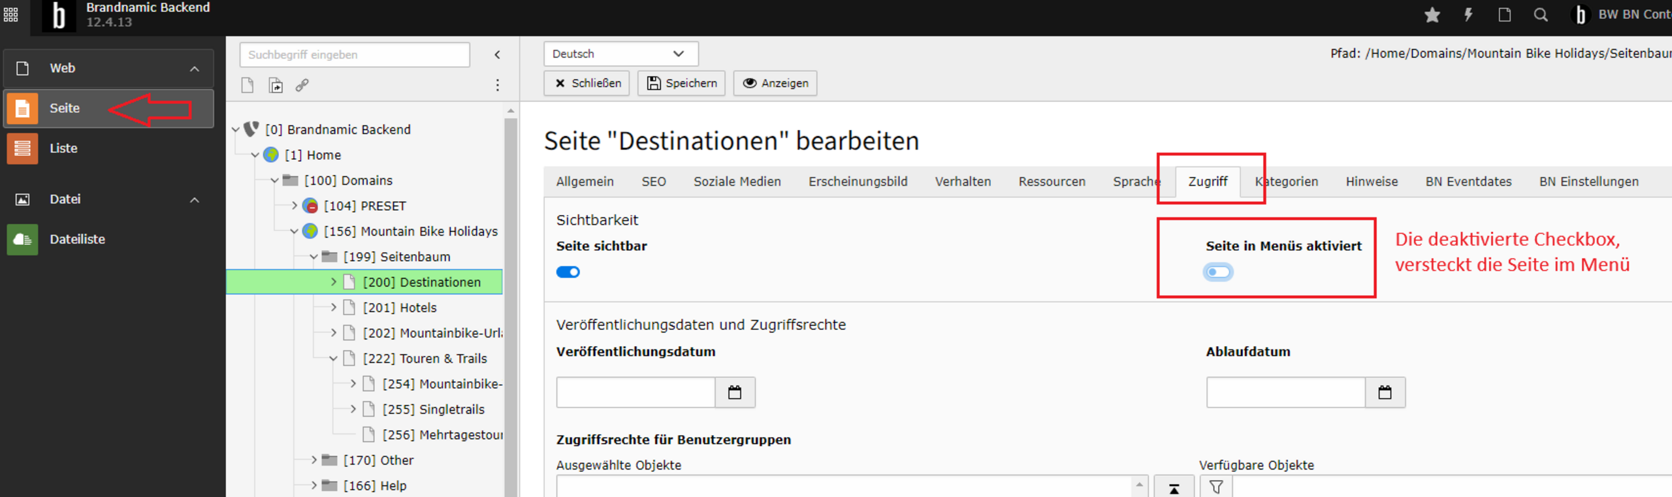Collapse the Web module group
The image size is (1672, 497).
tap(194, 69)
